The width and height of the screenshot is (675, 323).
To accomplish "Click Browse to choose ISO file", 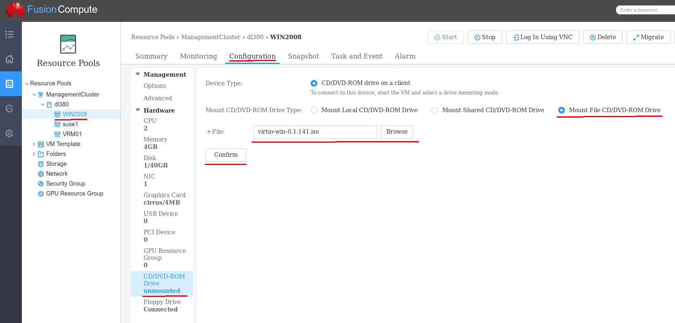I will click(397, 132).
